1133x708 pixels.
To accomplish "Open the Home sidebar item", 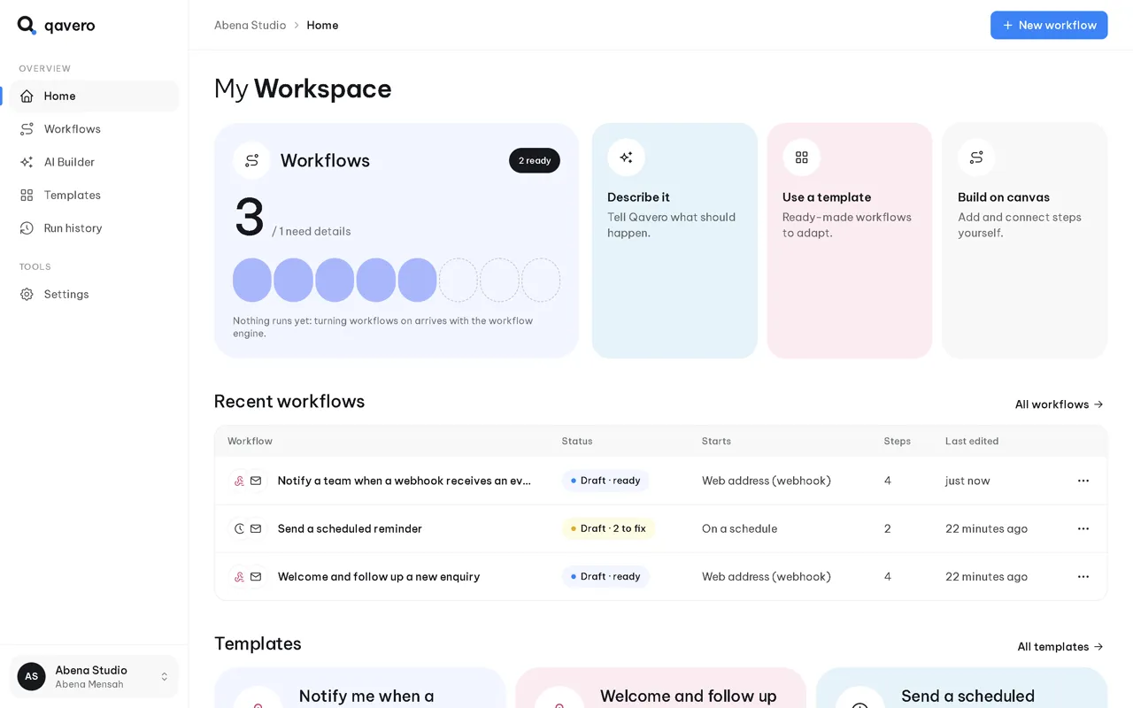I will pos(94,96).
